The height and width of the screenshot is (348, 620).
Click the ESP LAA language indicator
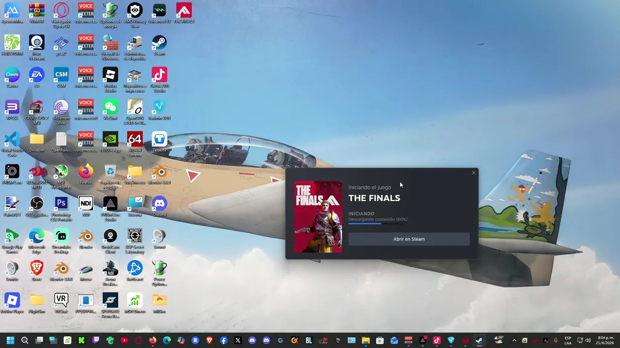pos(568,340)
